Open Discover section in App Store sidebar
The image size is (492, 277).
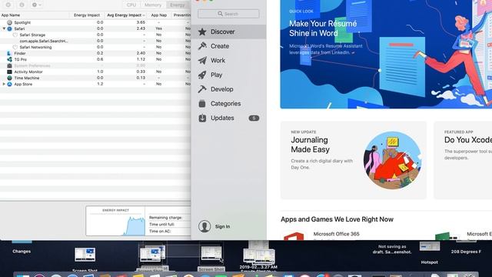(x=229, y=32)
